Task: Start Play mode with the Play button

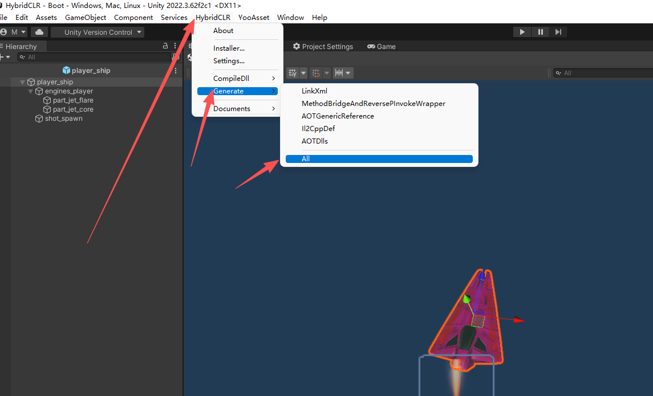Action: pos(522,32)
